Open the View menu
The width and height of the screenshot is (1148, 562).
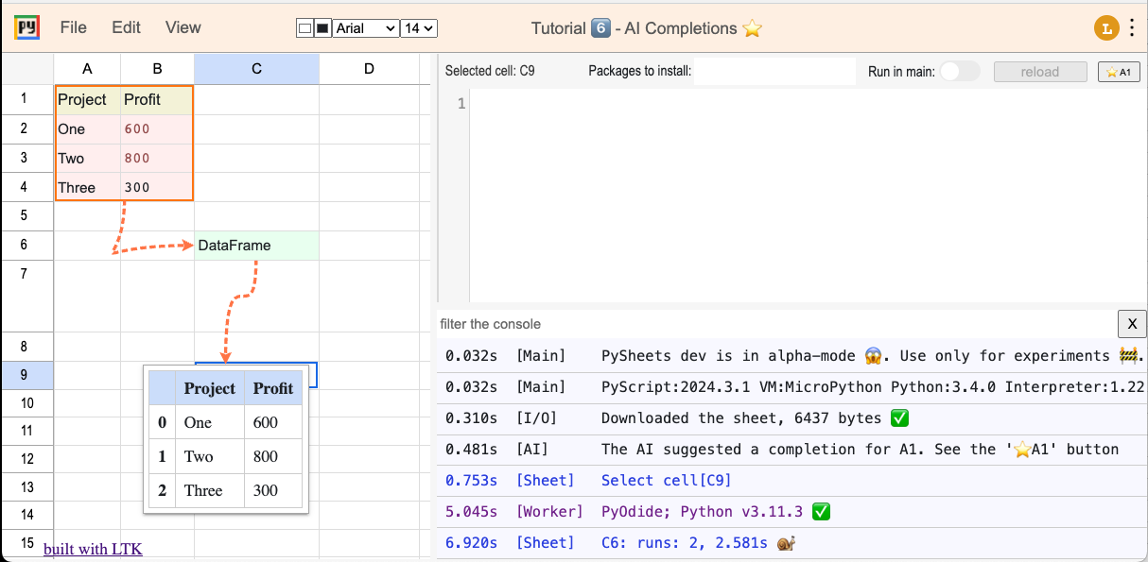click(x=183, y=27)
